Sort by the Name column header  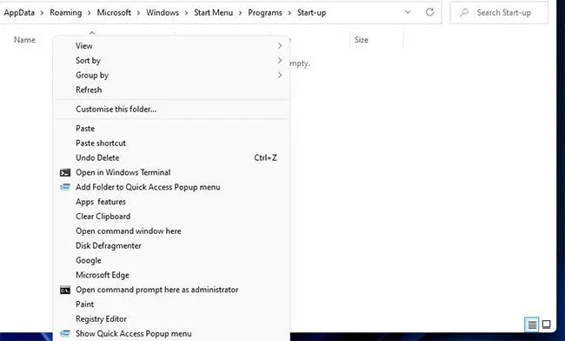click(24, 40)
